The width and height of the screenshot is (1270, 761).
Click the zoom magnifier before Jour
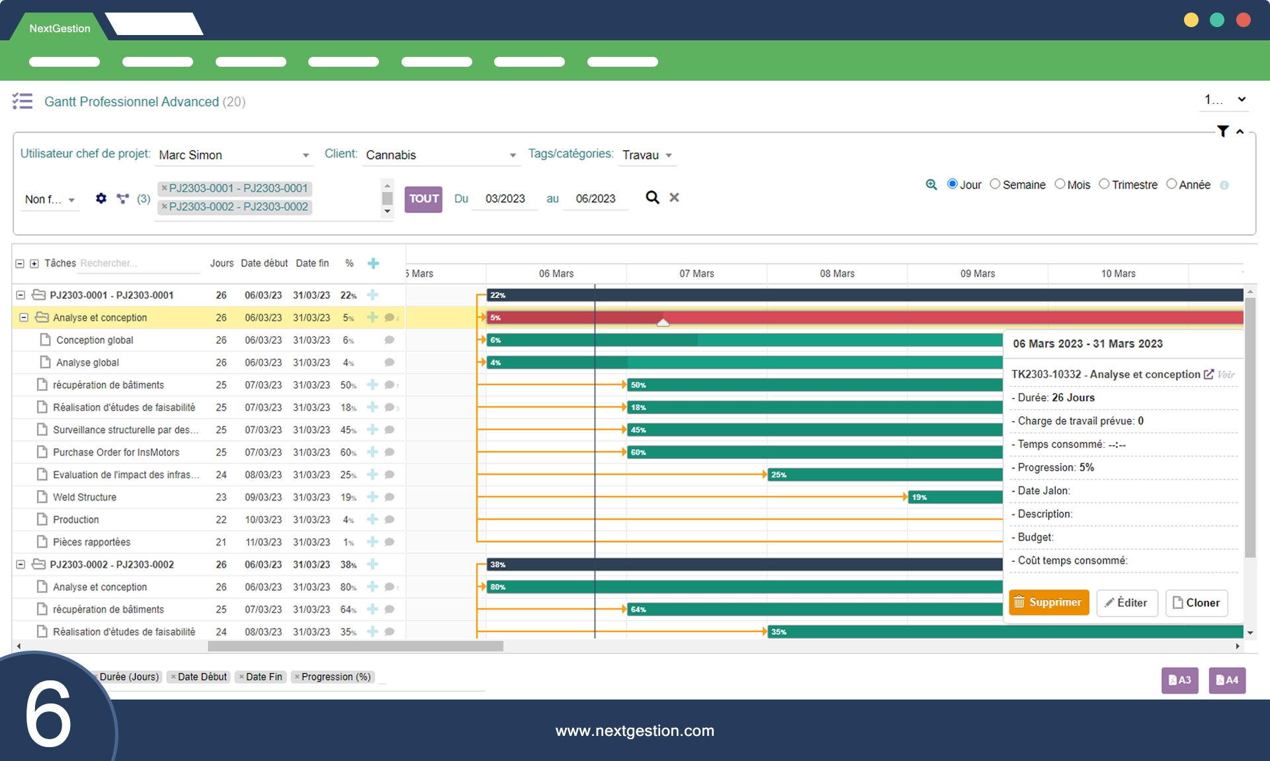coord(931,184)
